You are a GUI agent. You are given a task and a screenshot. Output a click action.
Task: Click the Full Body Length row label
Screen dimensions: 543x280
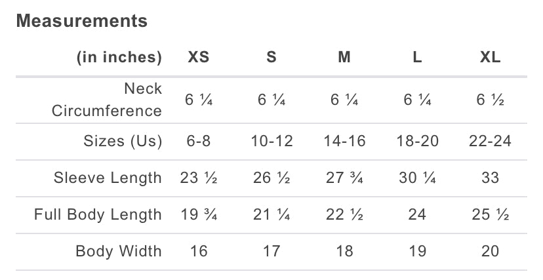coord(98,214)
